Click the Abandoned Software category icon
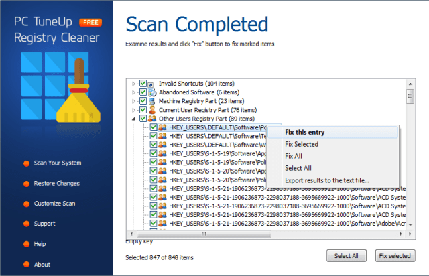429x276 pixels. pos(152,92)
